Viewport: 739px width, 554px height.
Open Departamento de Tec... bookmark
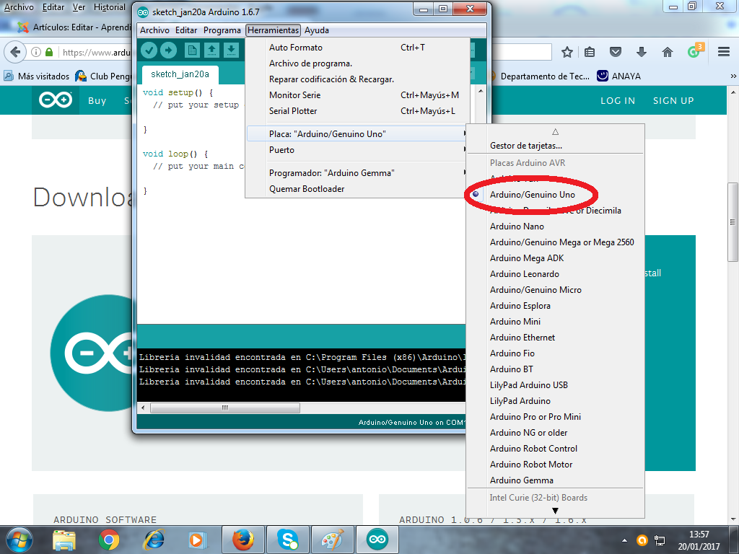coord(538,76)
